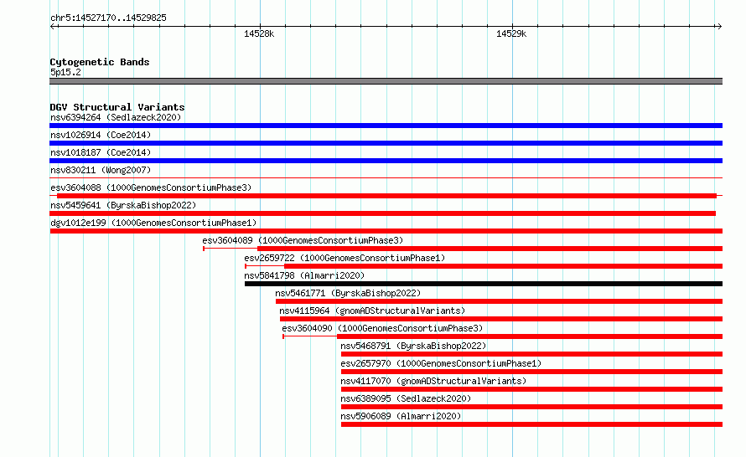The height and width of the screenshot is (457, 746).
Task: Open variant nsv830211 (Wong2007) label
Action: point(101,170)
